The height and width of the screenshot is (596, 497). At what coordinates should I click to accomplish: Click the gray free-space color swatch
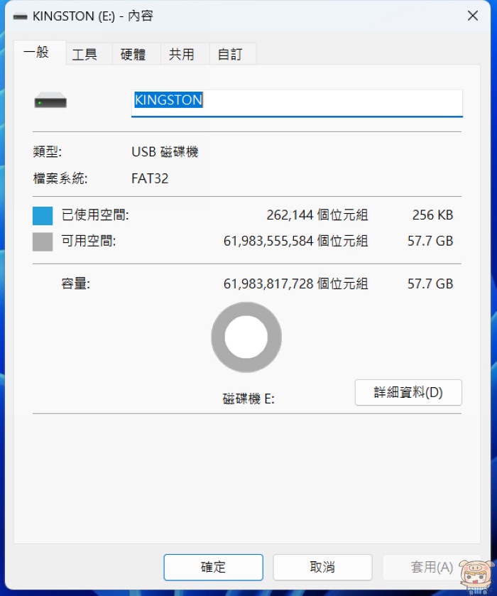[43, 242]
